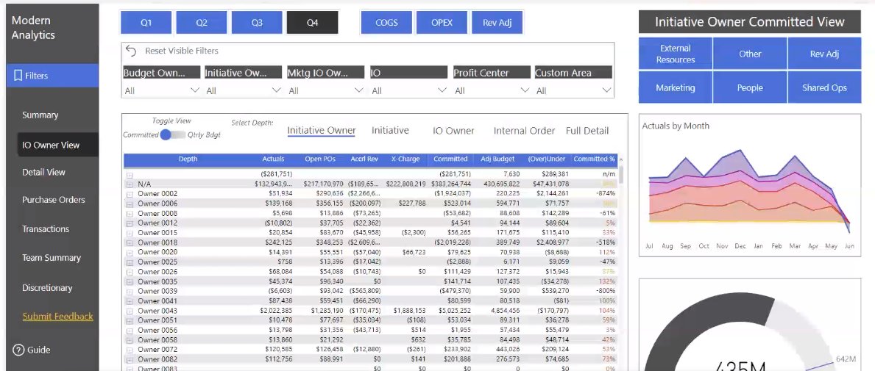Select Initiative Owner depth tab
The height and width of the screenshot is (371, 875).
click(x=322, y=130)
